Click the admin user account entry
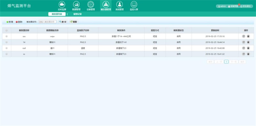The image size is (256, 126). tap(222, 6)
